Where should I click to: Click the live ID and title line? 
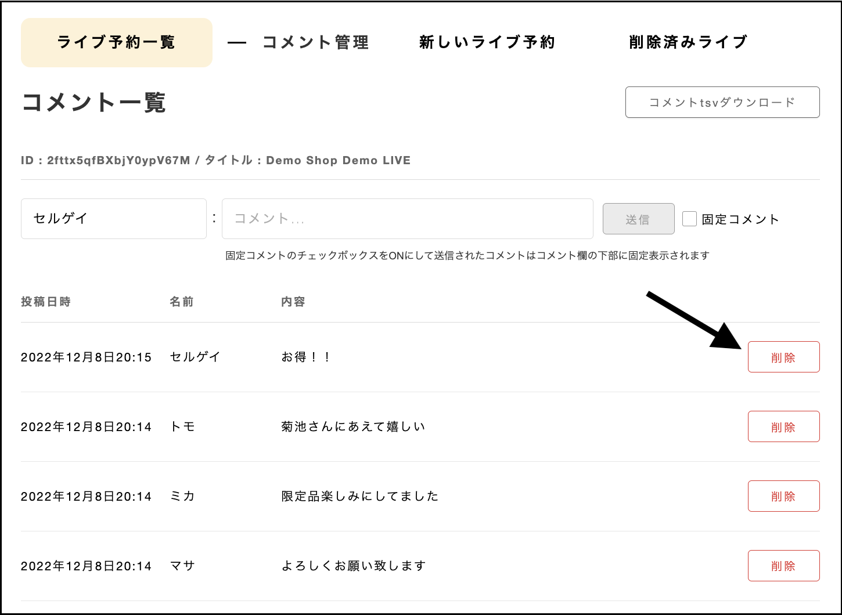(215, 161)
